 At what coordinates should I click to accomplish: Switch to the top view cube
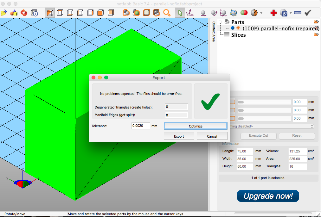point(60,13)
